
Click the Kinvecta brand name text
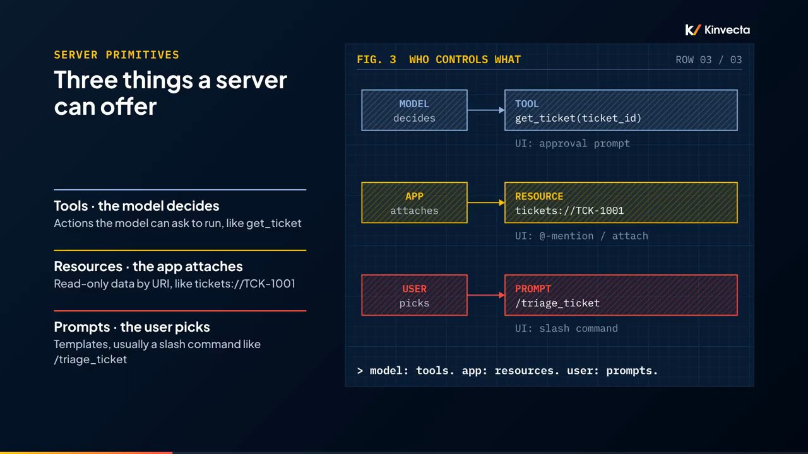tap(727, 30)
